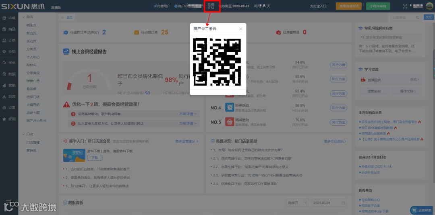The height and width of the screenshot is (215, 435).
Task: Click the 关闭 button beside 功能搜索
Action: coord(428,17)
